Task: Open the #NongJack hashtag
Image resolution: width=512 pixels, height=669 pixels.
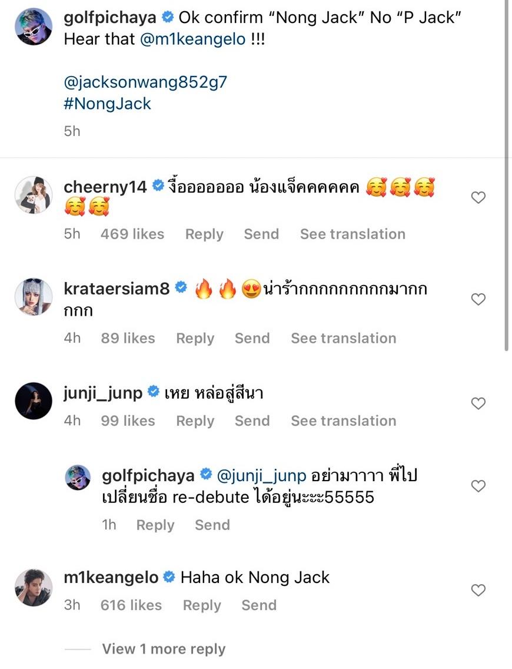Action: 108,104
